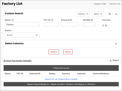Export the factory list
The width and height of the screenshot is (122, 91).
tap(114, 60)
